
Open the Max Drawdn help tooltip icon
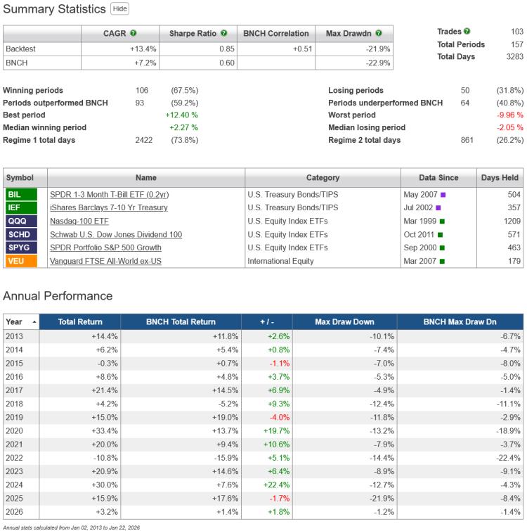coord(378,33)
